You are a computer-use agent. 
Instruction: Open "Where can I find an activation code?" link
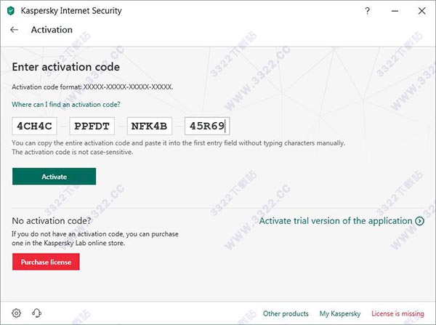[66, 105]
